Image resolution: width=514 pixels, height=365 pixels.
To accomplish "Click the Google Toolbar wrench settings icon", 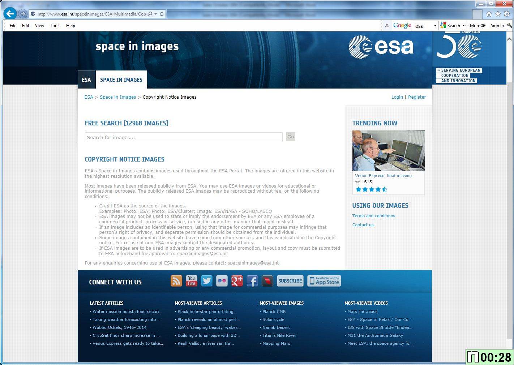I will click(510, 25).
